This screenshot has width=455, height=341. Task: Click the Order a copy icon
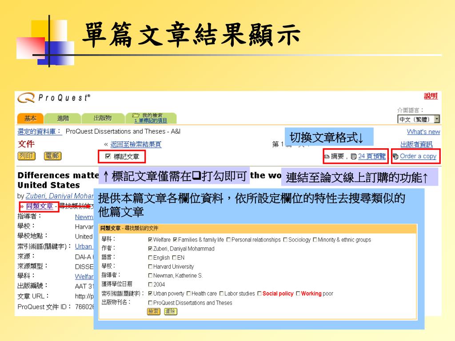click(x=395, y=157)
